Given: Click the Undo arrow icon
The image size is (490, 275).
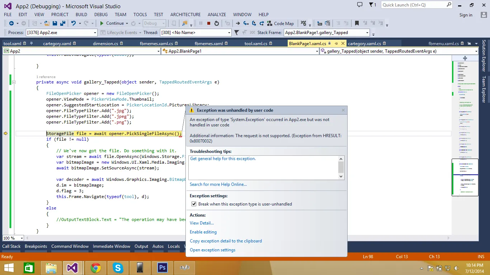Looking at the screenshot, I should click(x=74, y=23).
